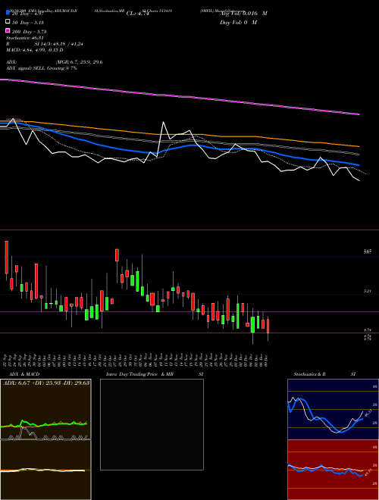The width and height of the screenshot is (379, 500).
Task: Click the 'Stochastics: 46.31' readout
Action: pos(24,38)
